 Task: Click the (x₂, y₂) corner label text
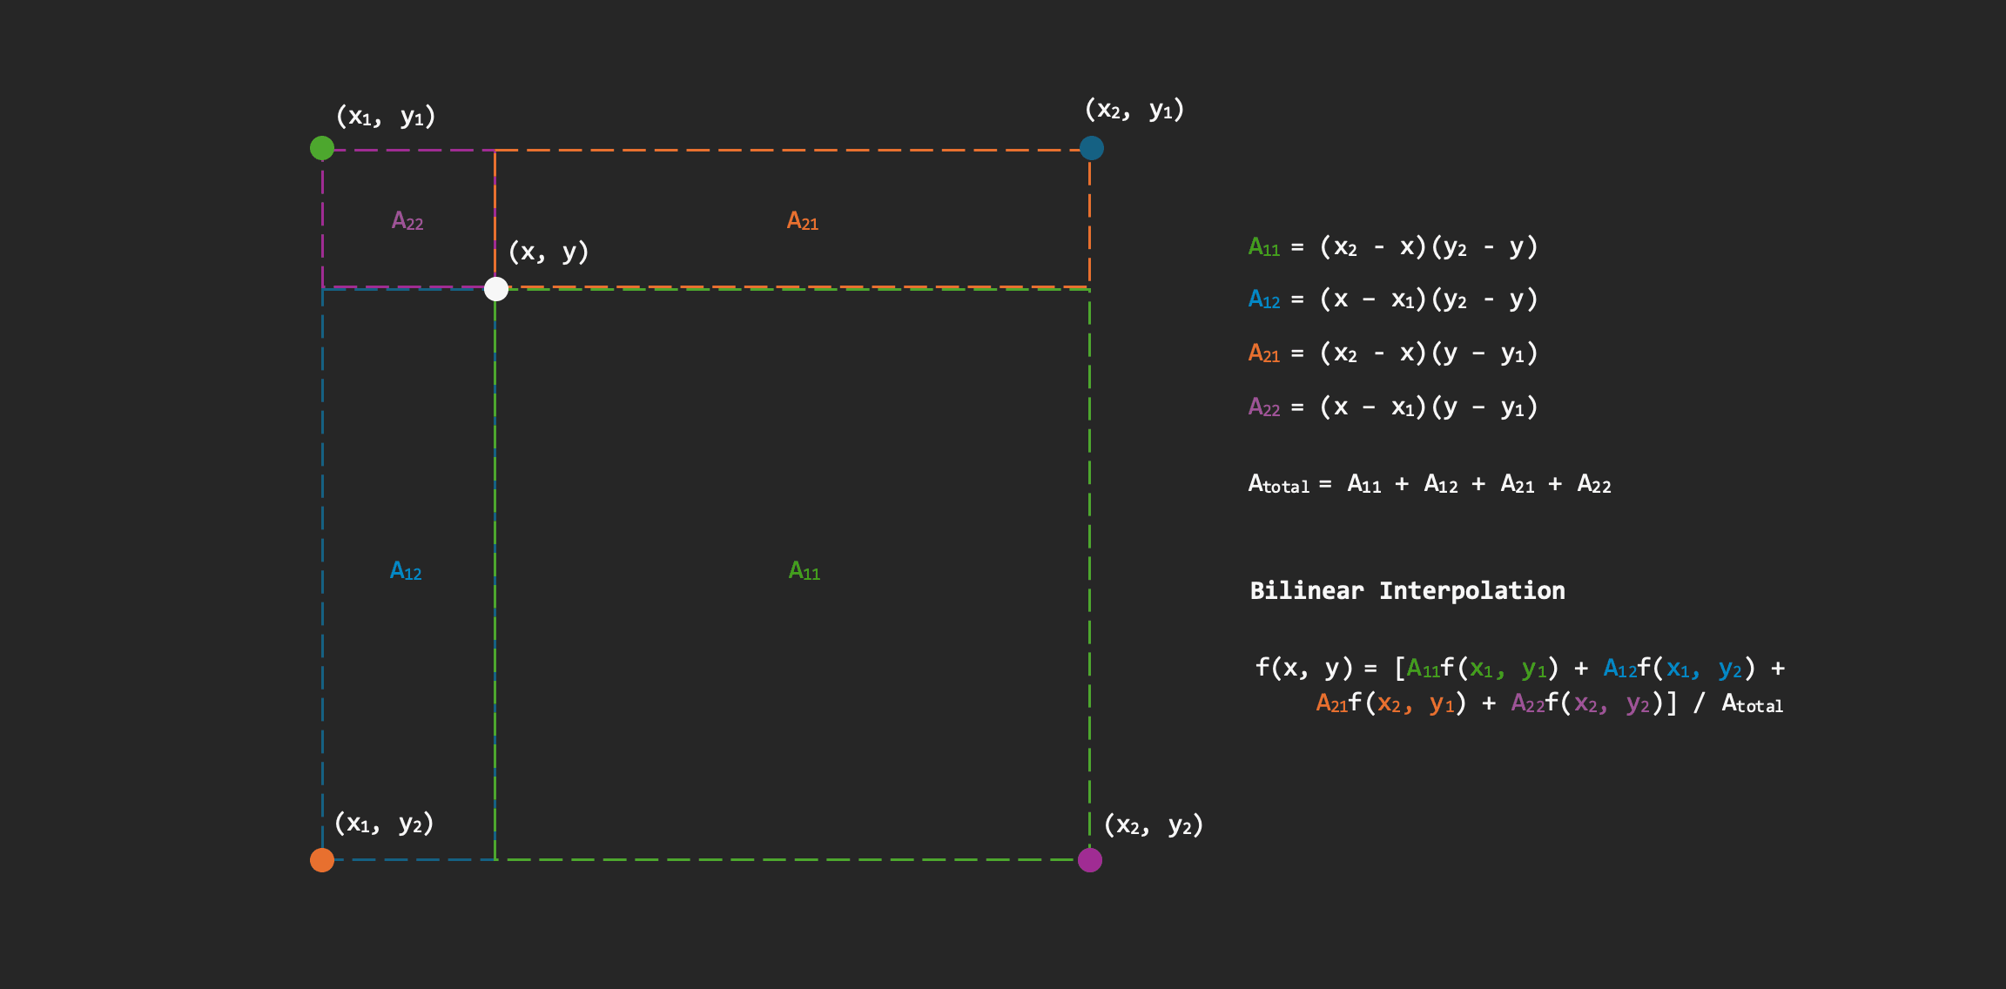[x=1153, y=825]
